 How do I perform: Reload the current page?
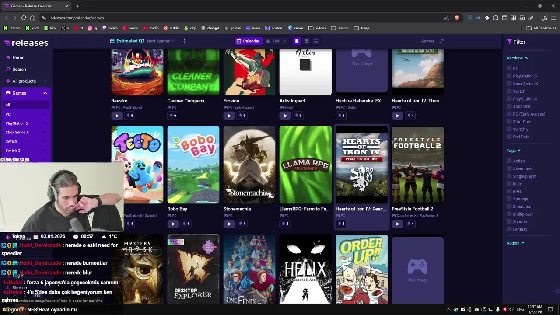click(24, 18)
